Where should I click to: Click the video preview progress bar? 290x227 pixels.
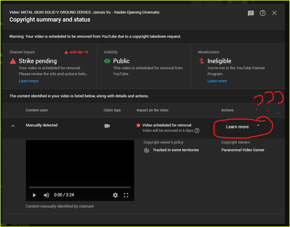pos(80,187)
